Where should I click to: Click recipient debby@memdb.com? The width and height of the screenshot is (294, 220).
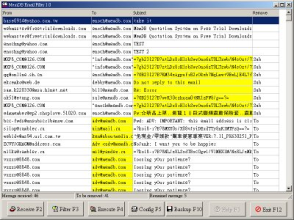click(112, 82)
